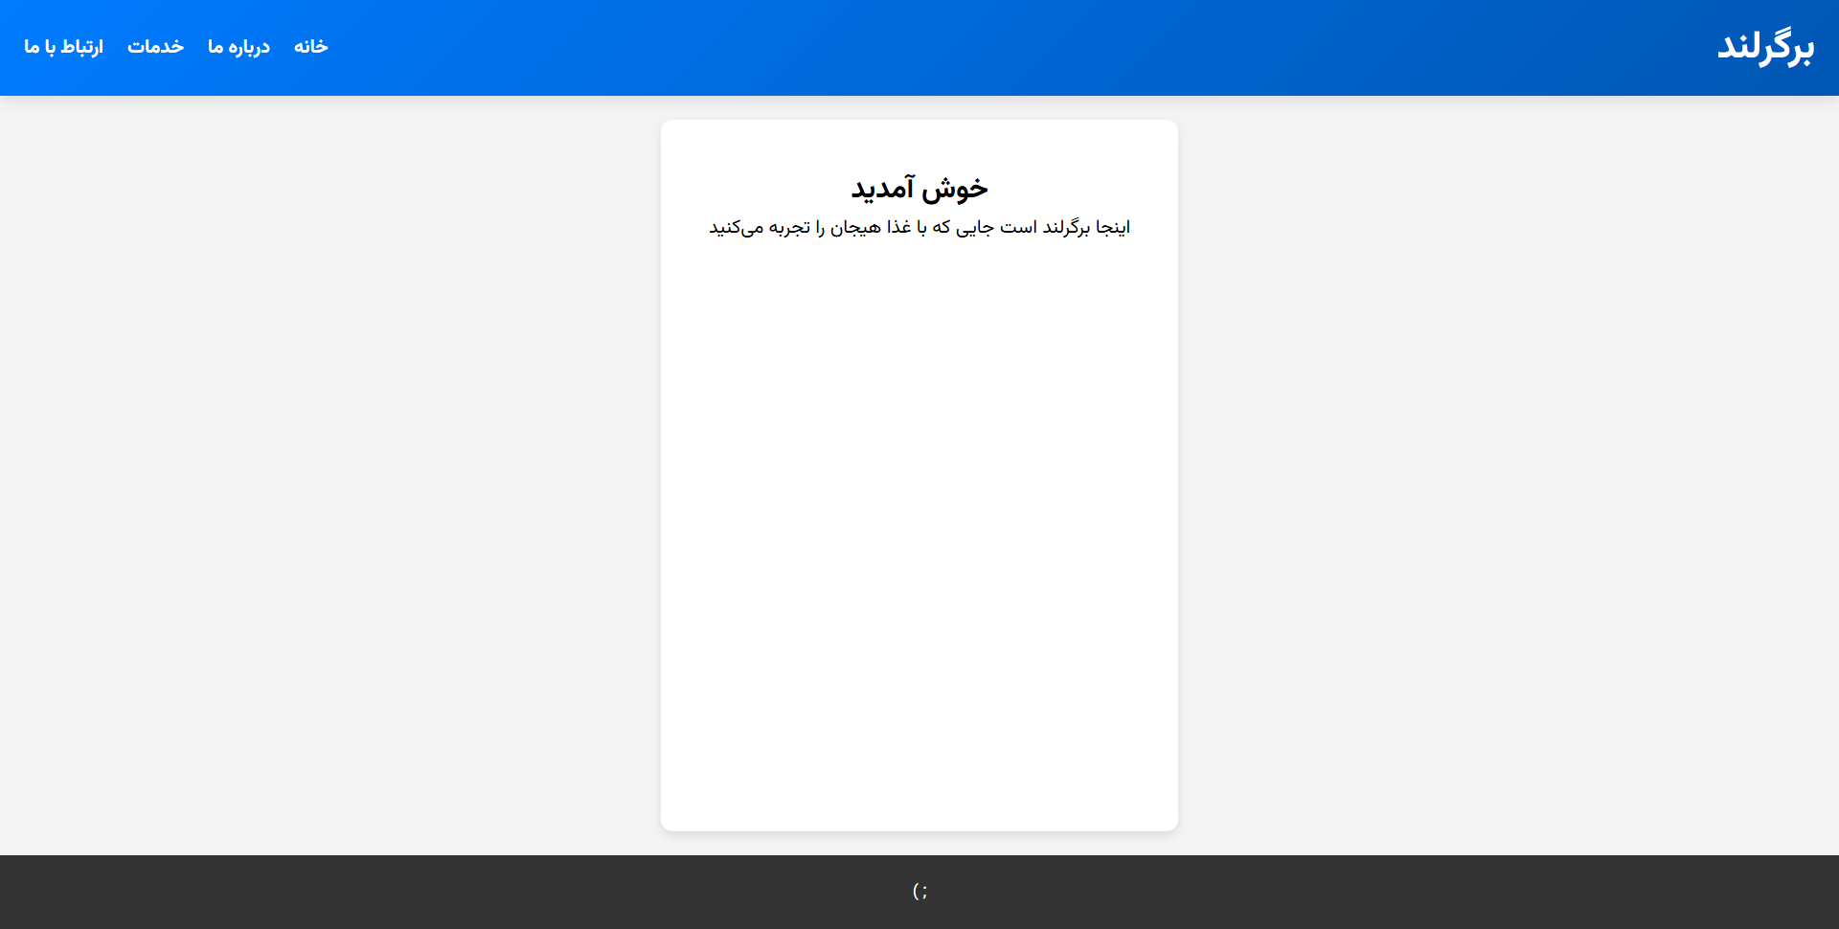The image size is (1839, 929).
Task: Click the word غذا in the paragraph
Action: point(898,227)
